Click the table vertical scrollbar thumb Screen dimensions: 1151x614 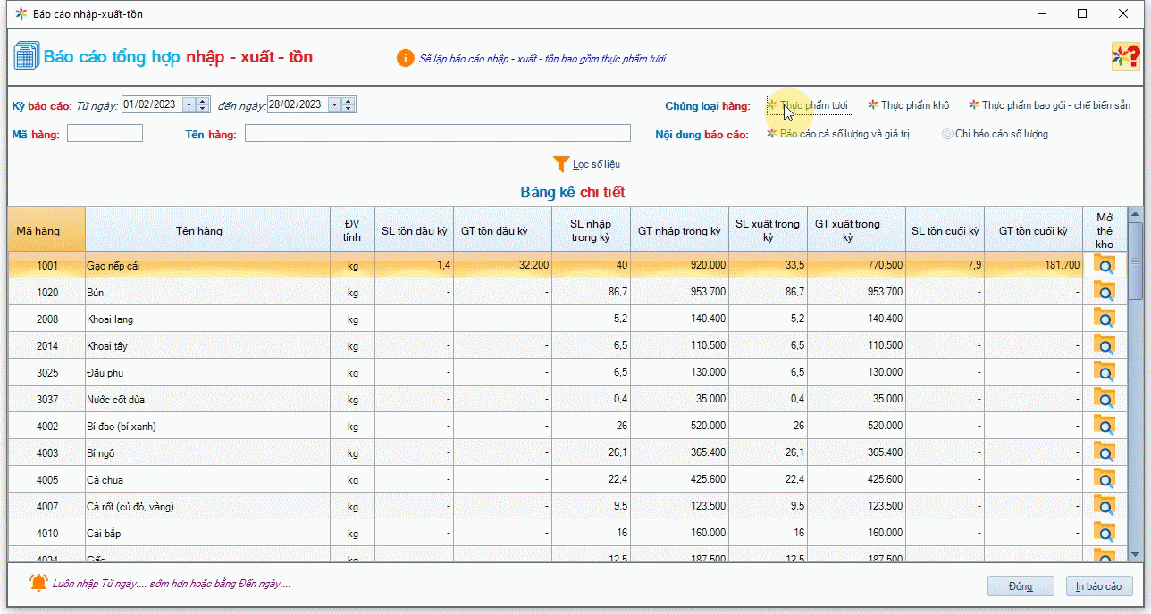click(x=1135, y=259)
